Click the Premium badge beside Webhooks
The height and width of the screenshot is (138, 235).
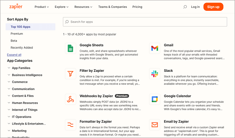point(122,96)
